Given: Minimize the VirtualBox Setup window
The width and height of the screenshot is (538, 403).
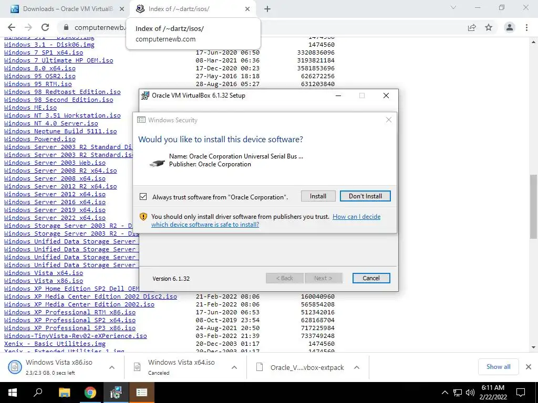Looking at the screenshot, I should tap(338, 96).
